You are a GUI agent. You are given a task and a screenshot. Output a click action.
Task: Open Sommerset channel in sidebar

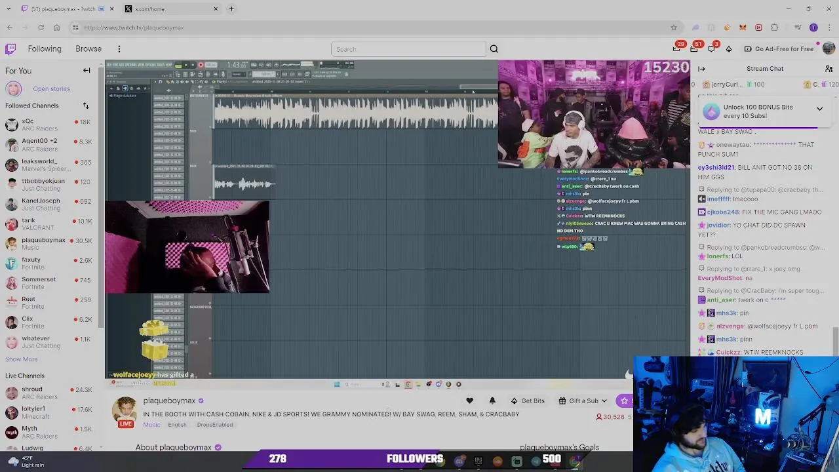pos(49,283)
